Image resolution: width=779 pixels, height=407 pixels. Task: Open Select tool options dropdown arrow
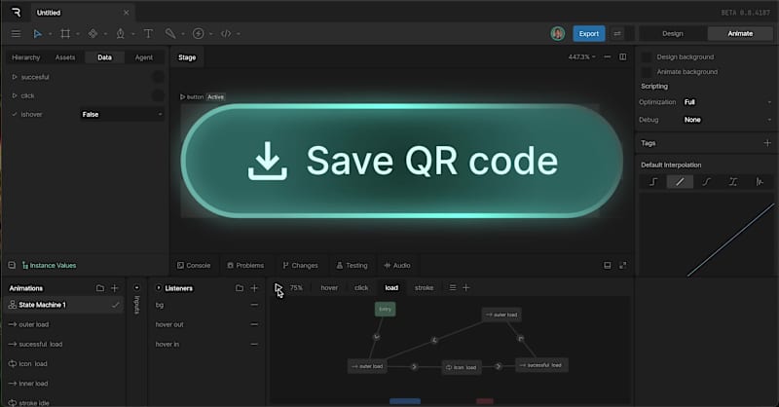[50, 34]
